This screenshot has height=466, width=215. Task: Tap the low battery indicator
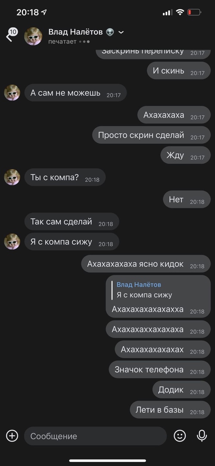click(194, 12)
